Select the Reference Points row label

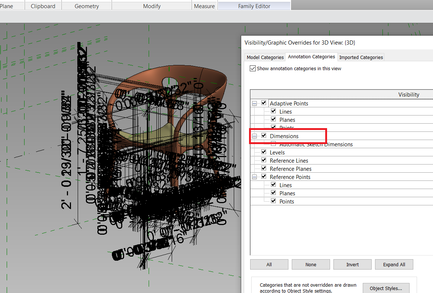290,177
